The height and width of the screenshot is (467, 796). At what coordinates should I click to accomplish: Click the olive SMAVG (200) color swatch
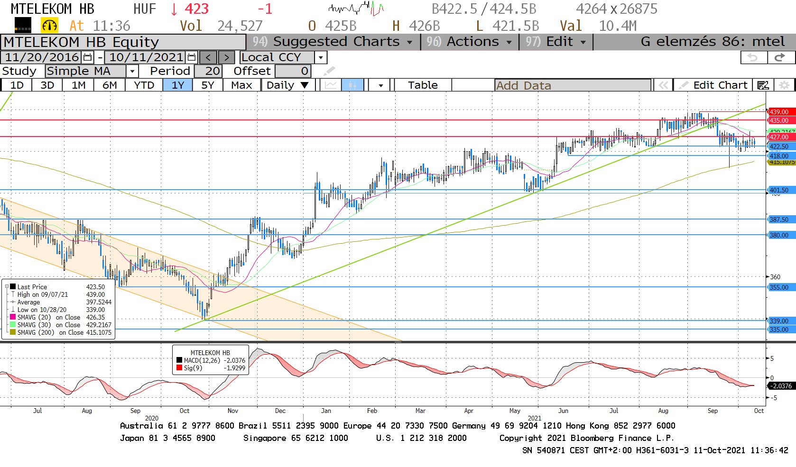point(13,332)
